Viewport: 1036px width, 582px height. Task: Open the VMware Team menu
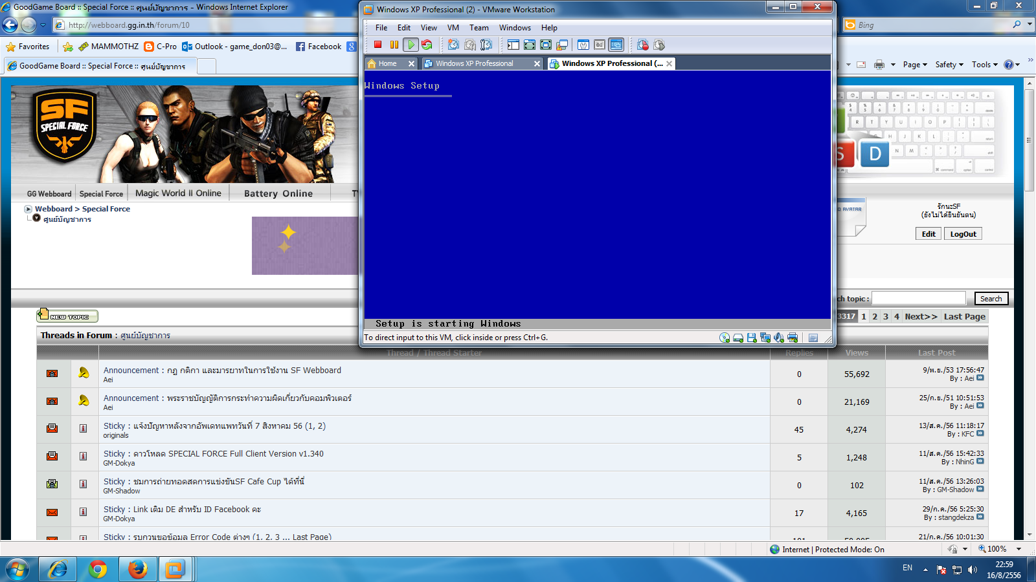pyautogui.click(x=479, y=28)
